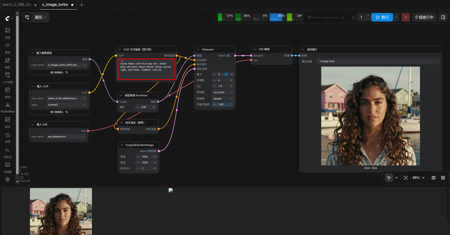Click the 去雜訊強度 1.00 denoise slider
The height and width of the screenshot is (235, 450).
tap(223, 105)
